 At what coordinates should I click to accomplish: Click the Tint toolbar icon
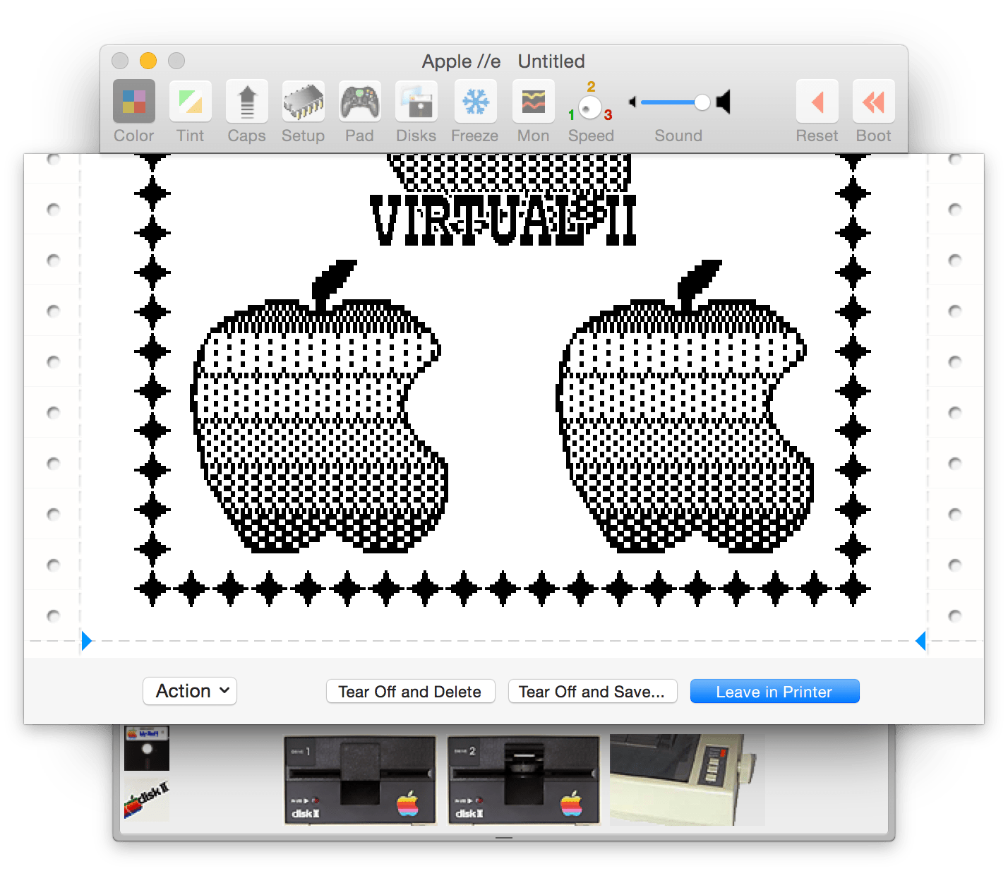[191, 102]
